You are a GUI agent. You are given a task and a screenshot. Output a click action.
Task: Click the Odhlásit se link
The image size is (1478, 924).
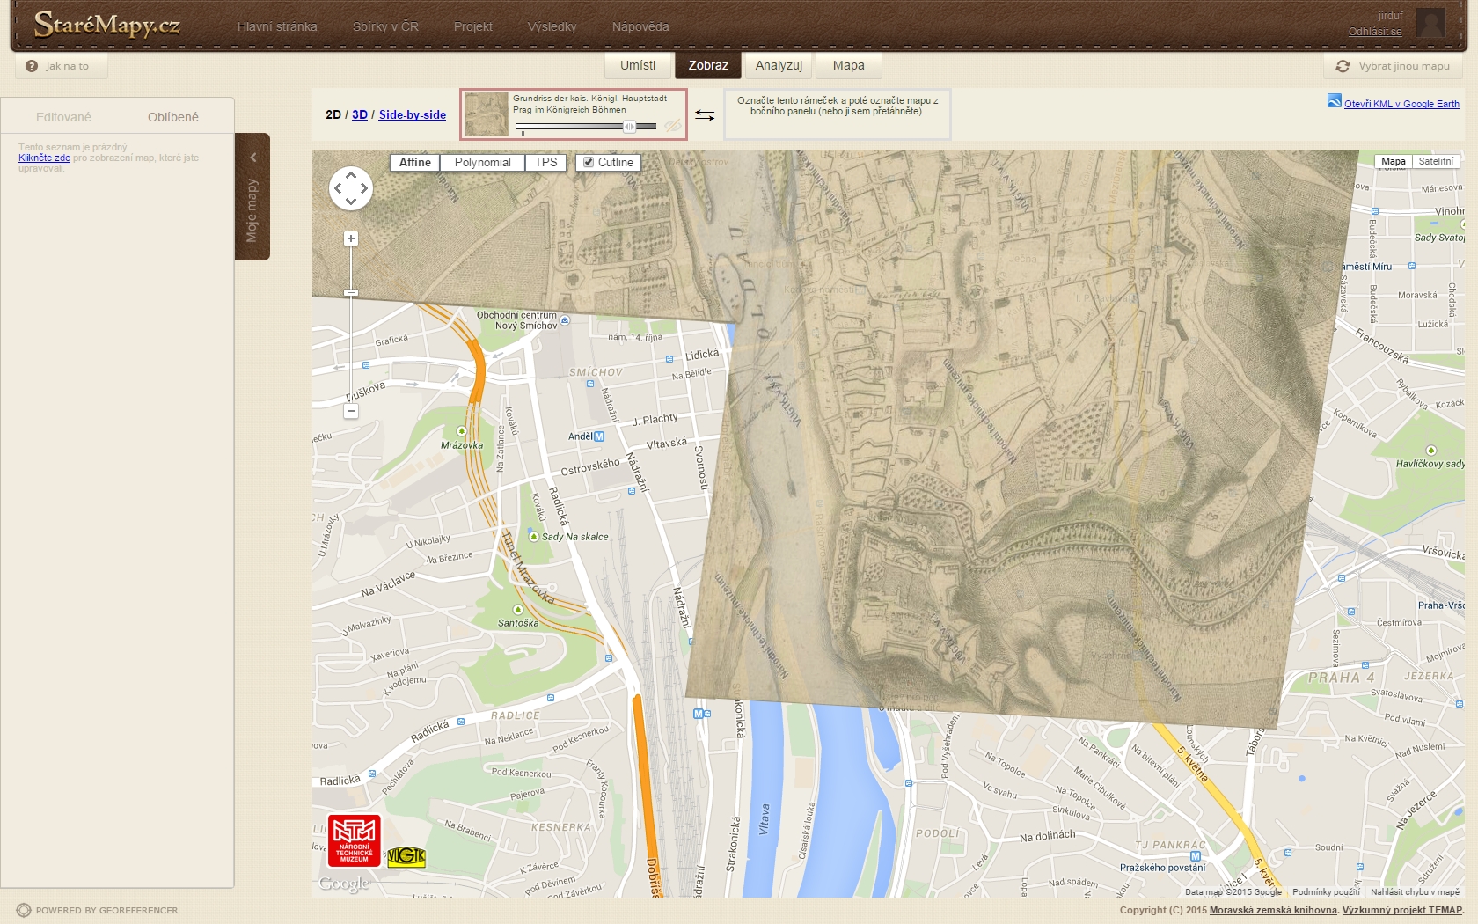(x=1375, y=32)
